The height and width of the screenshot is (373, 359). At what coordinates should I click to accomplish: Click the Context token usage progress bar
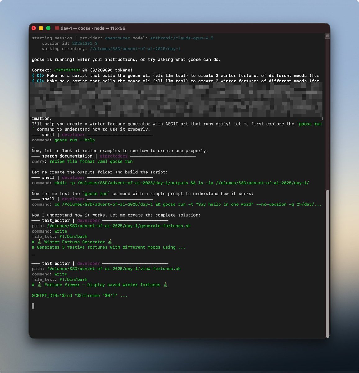(67, 70)
